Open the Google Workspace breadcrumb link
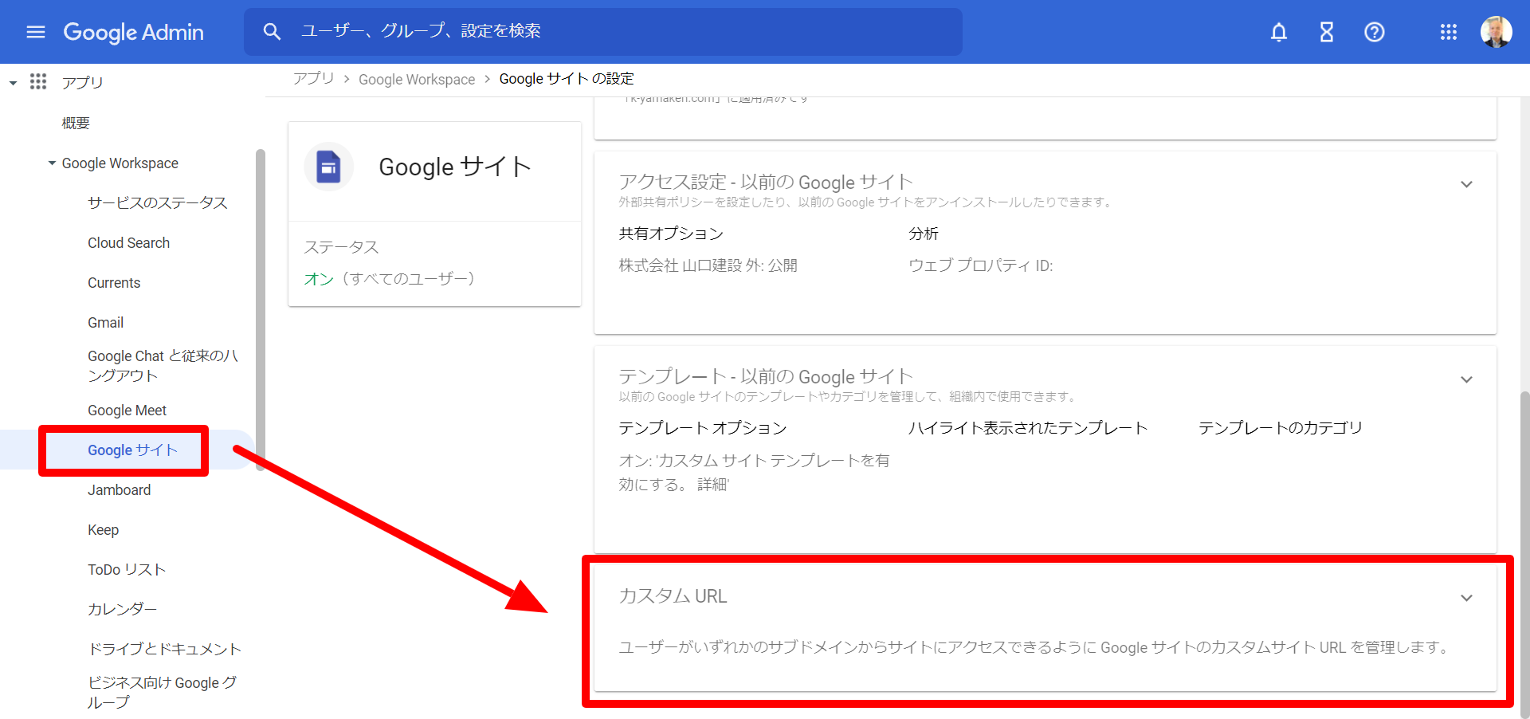The image size is (1530, 719). pyautogui.click(x=417, y=79)
